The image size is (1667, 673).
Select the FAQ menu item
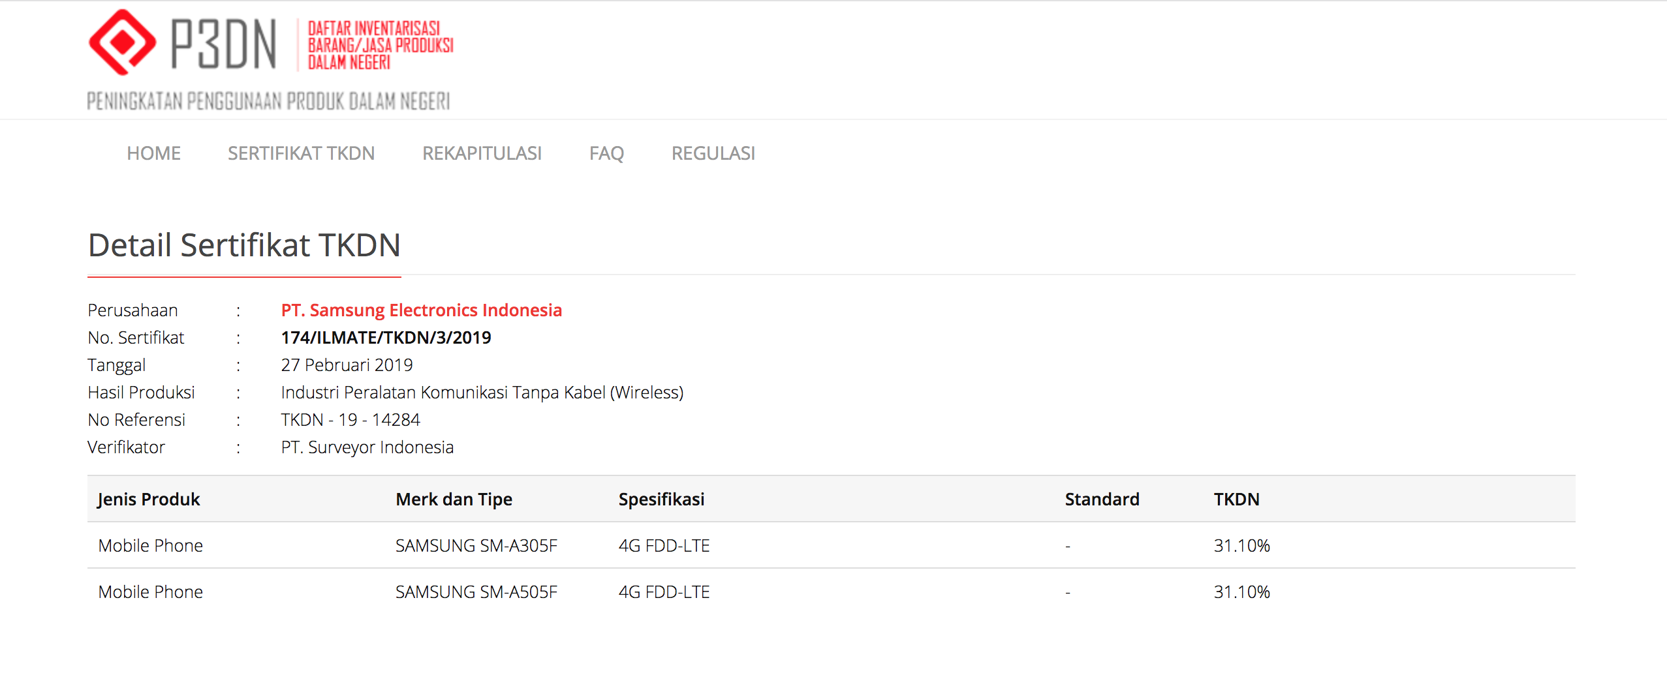pyautogui.click(x=606, y=153)
